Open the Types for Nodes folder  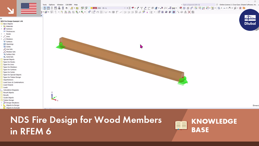(x=9, y=62)
